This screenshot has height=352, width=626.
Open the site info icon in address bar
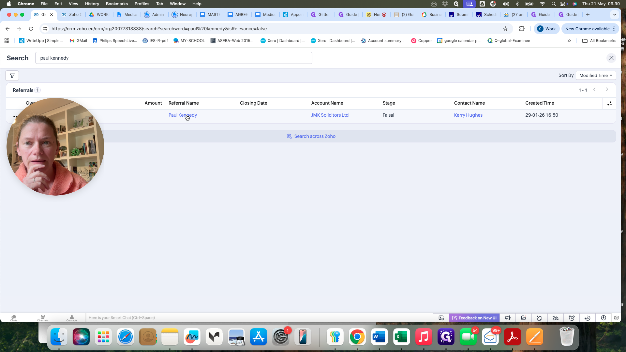click(45, 29)
